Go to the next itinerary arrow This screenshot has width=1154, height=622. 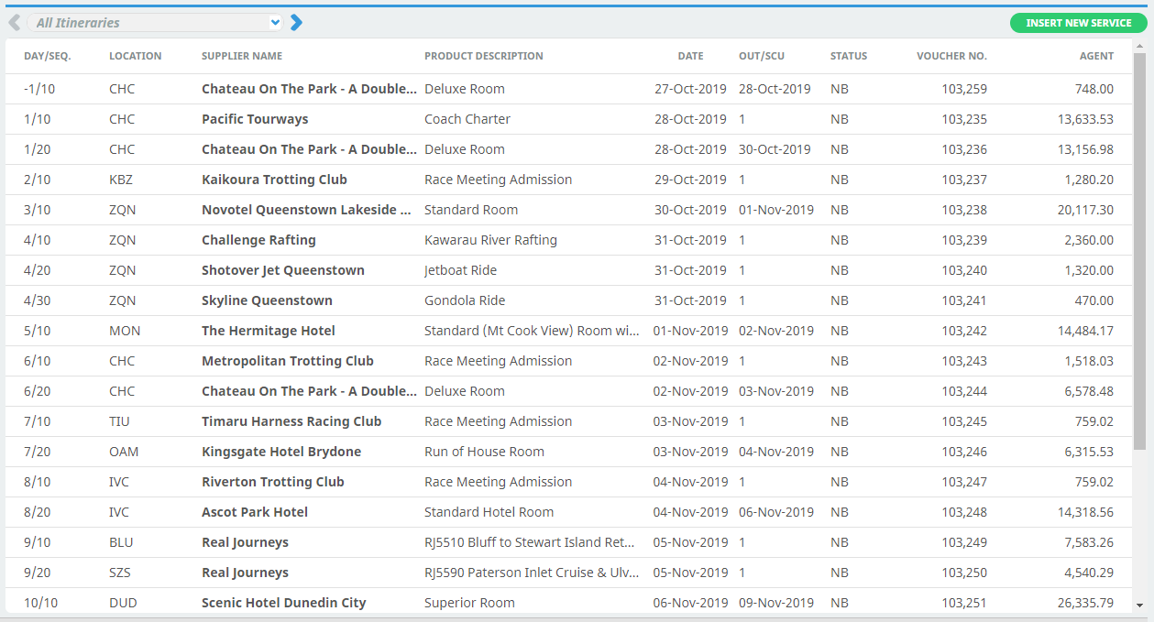coord(296,22)
